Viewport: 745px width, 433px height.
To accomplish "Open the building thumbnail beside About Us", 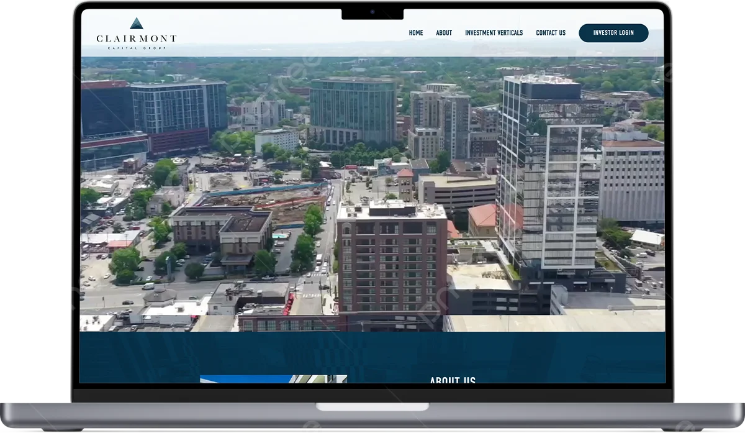I will click(x=273, y=379).
